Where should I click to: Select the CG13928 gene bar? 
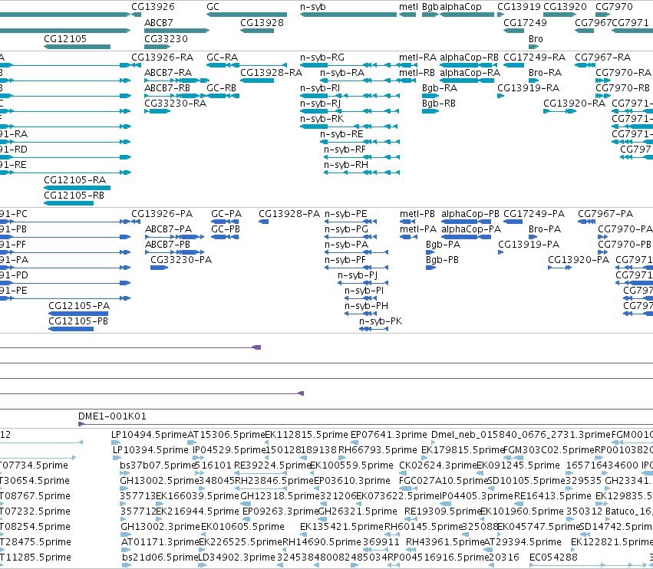[x=257, y=31]
